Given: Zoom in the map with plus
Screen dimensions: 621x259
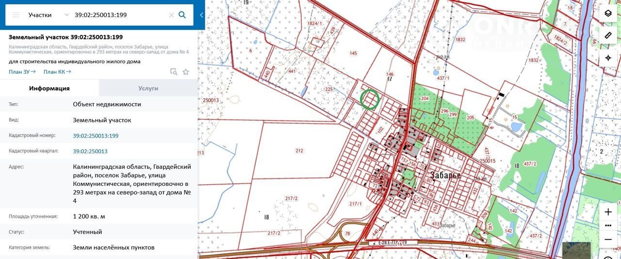Looking at the screenshot, I should [608, 212].
